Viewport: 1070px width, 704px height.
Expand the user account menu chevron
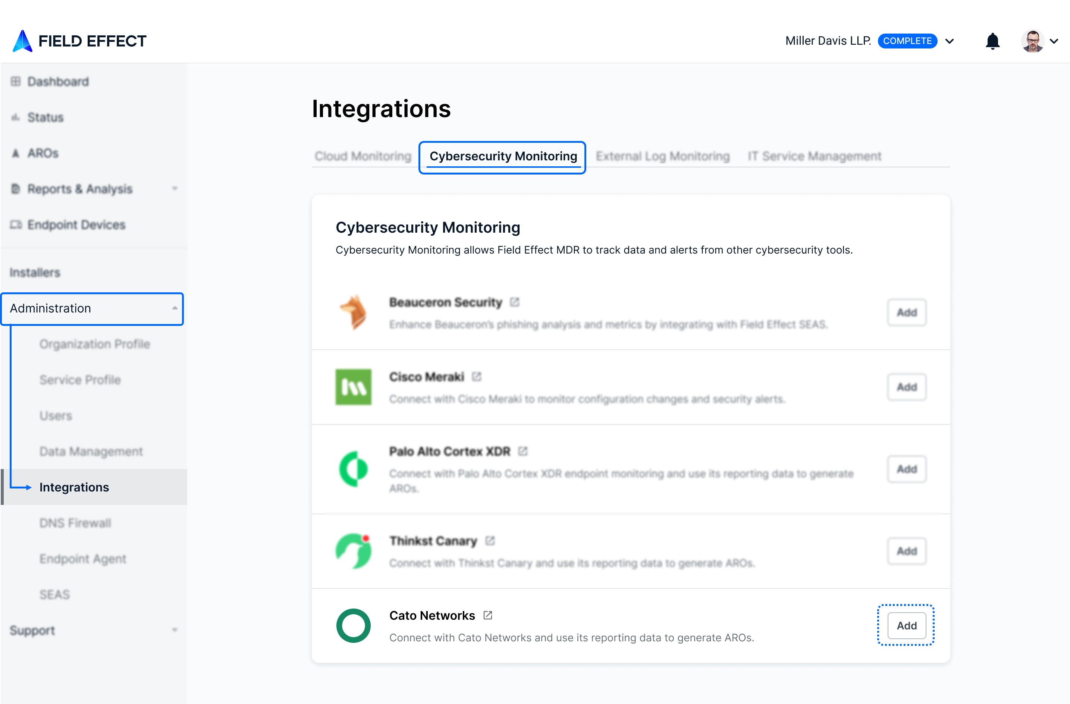[x=1054, y=41]
